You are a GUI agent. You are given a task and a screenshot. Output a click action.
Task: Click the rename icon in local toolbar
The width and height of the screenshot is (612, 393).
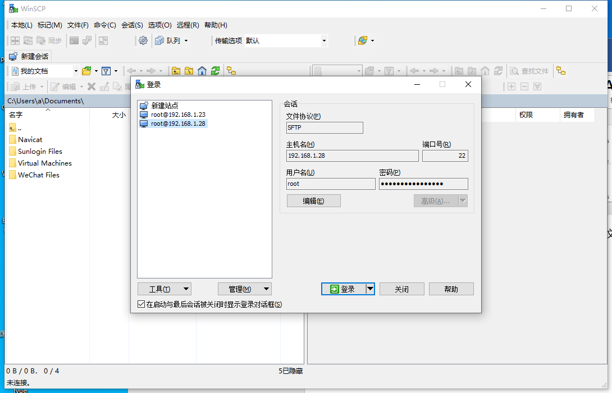[104, 86]
